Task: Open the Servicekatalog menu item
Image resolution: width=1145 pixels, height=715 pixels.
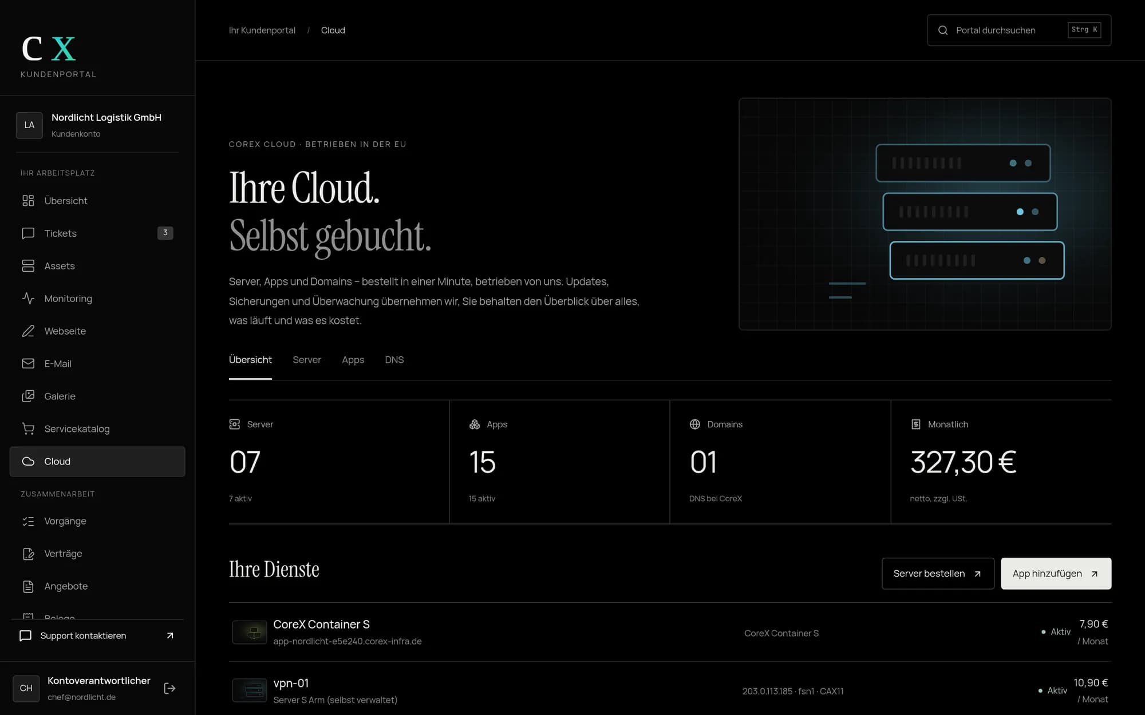Action: (x=97, y=429)
